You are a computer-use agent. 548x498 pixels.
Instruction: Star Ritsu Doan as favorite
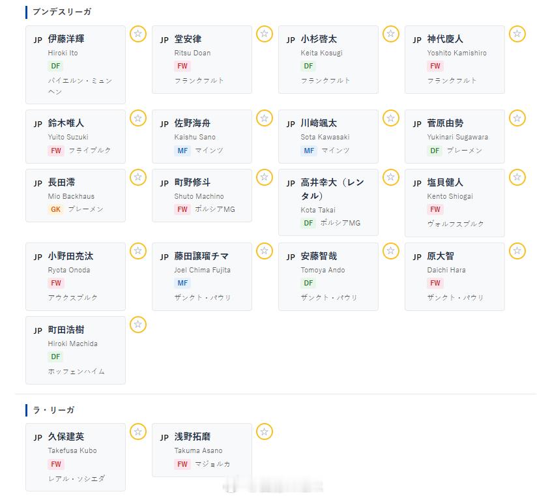pos(265,34)
